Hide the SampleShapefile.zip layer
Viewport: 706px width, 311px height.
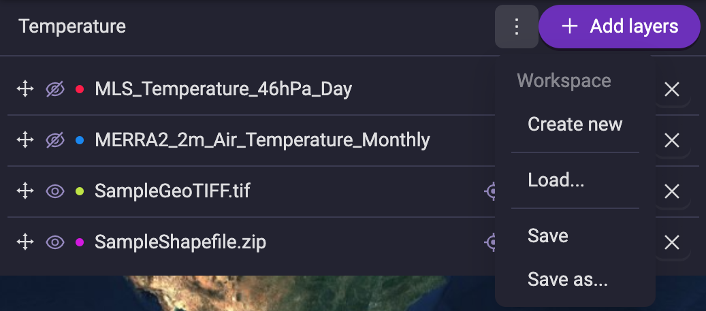[x=55, y=242]
